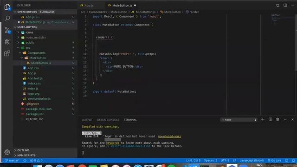Open the Explorer view in activity bar
The image size is (297, 167).
[x=7, y=7]
